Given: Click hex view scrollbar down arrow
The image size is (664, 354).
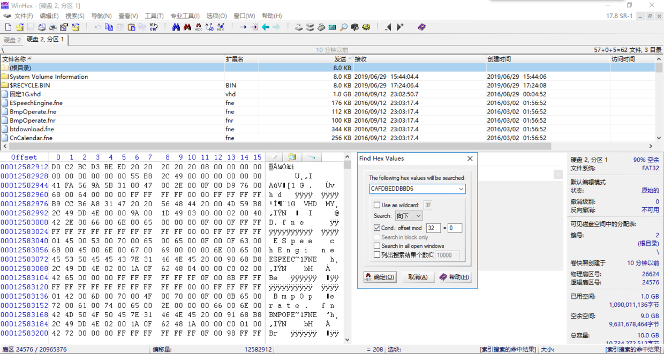Looking at the screenshot, I should pyautogui.click(x=347, y=340).
